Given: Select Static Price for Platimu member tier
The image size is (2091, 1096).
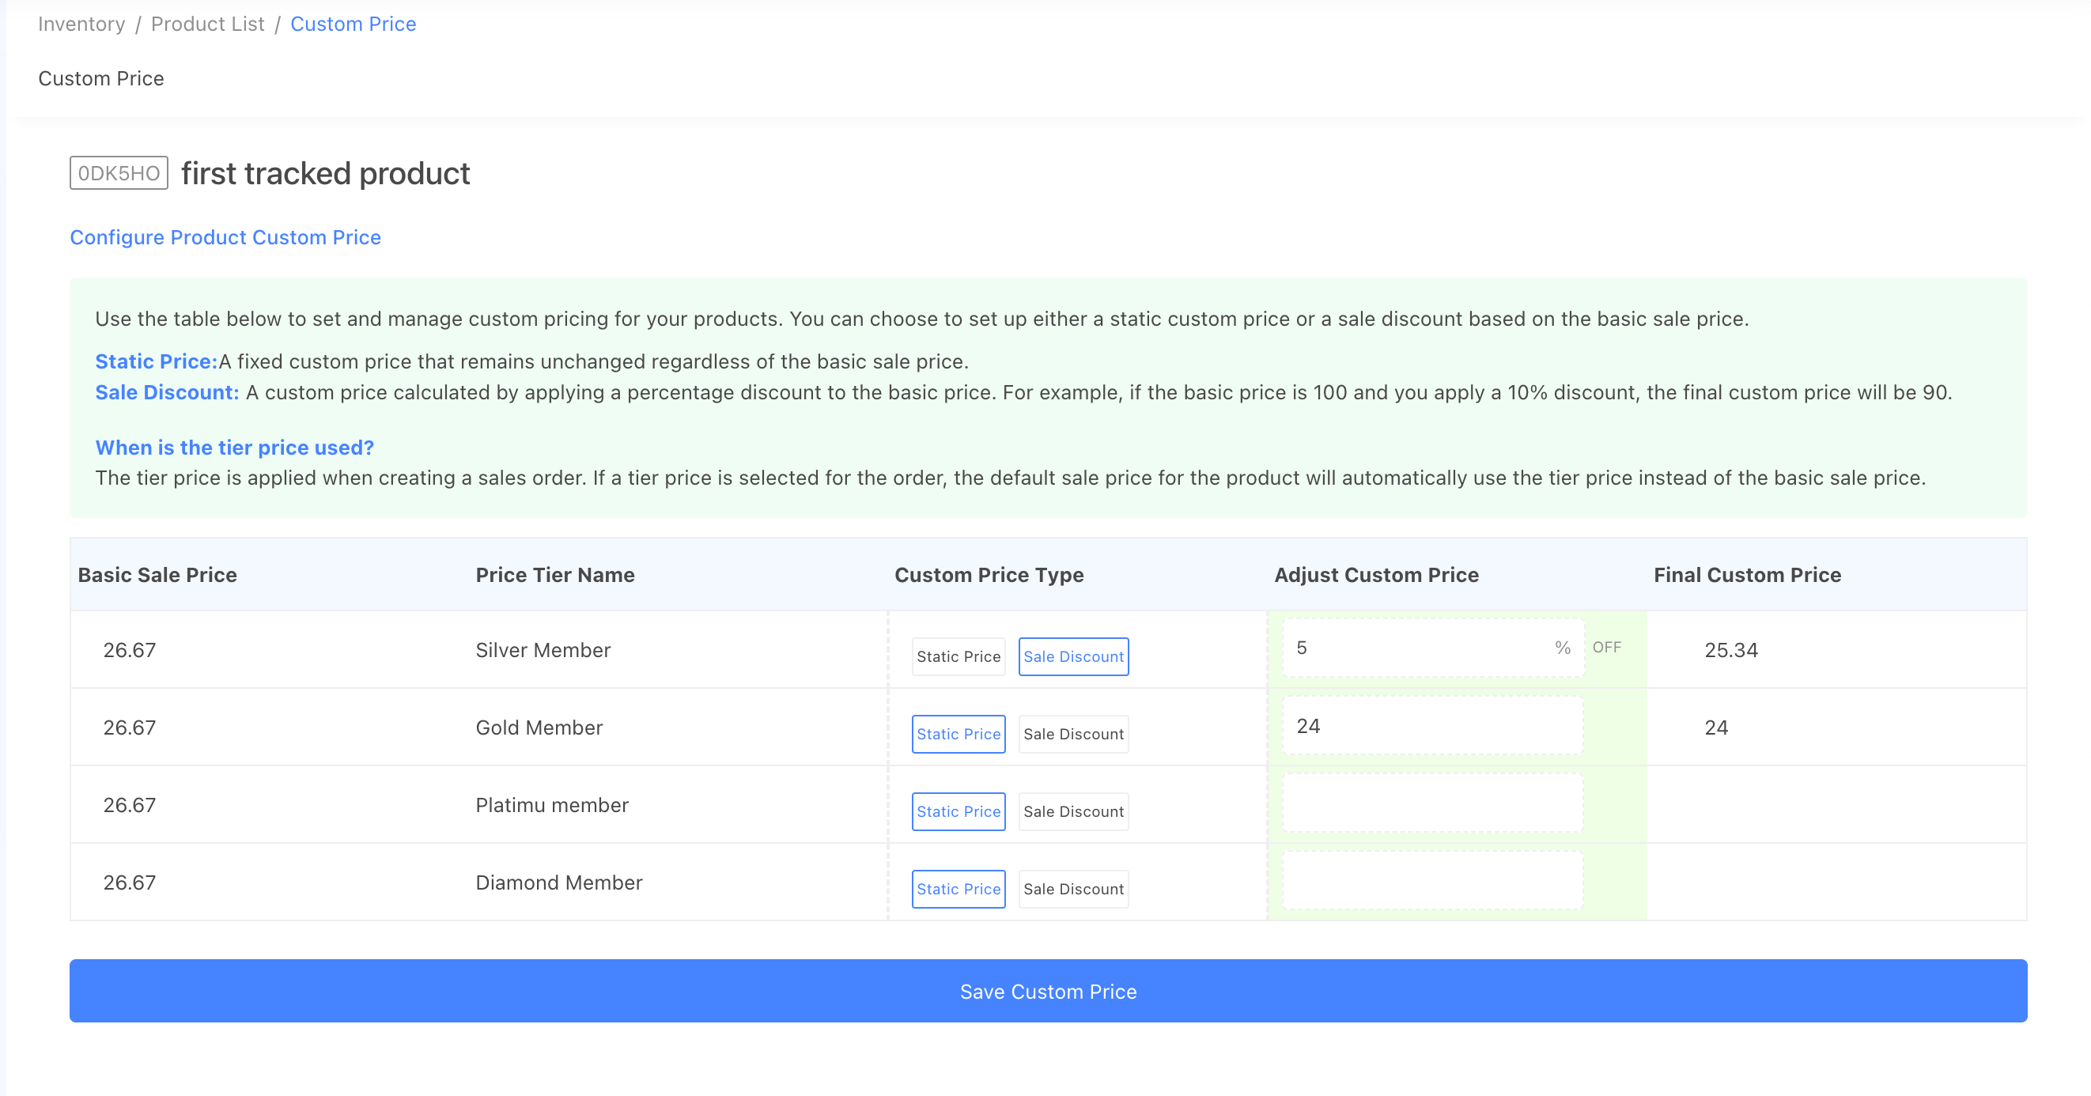Looking at the screenshot, I should pos(958,811).
